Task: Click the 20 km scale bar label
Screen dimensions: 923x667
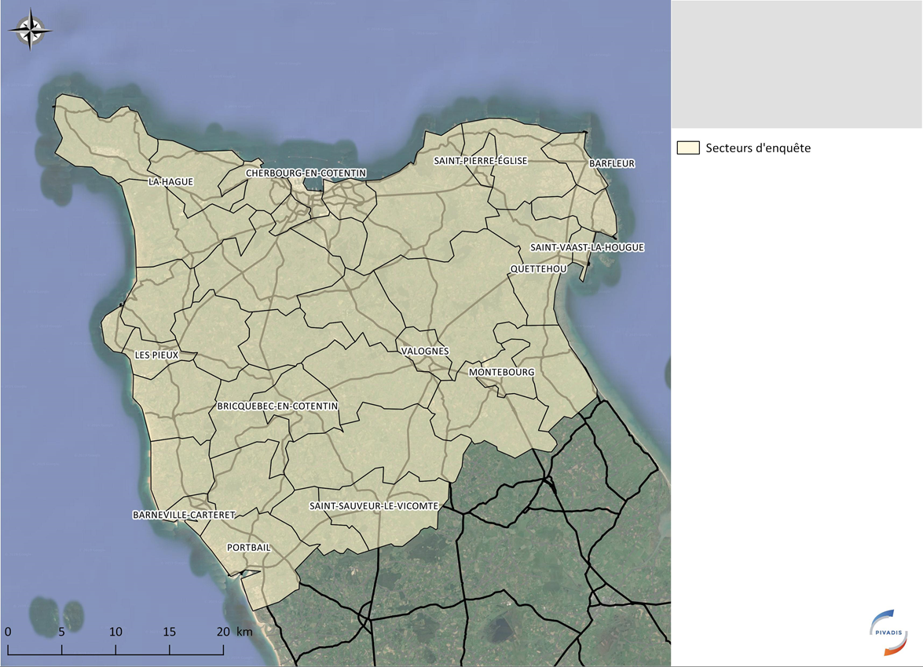Action: pyautogui.click(x=234, y=632)
